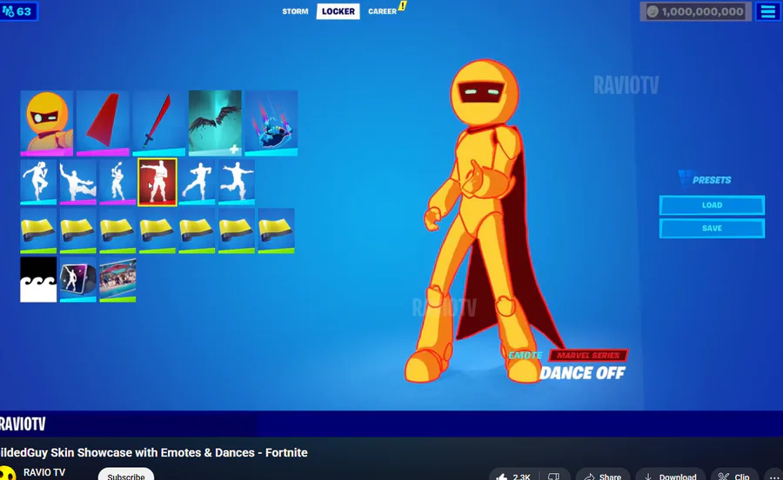Viewport: 783px width, 480px height.
Task: Click the LOAD preset button
Action: click(x=712, y=205)
